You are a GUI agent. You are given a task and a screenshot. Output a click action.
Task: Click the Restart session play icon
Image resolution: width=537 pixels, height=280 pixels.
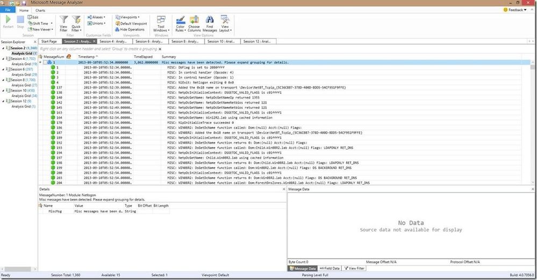tap(8, 19)
